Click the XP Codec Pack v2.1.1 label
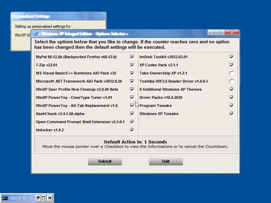This screenshot has width=271, height=203. 159,65
